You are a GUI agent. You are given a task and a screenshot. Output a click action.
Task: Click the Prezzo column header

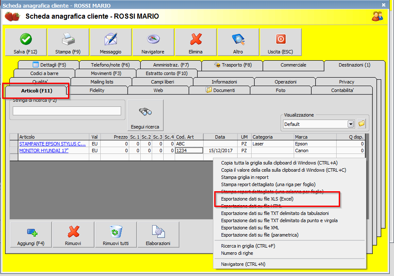pyautogui.click(x=115, y=137)
